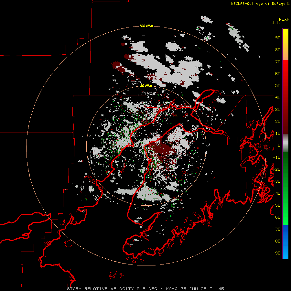Pick the light blue segment near -90
This screenshot has width=291, height=291.
pyautogui.click(x=286, y=253)
